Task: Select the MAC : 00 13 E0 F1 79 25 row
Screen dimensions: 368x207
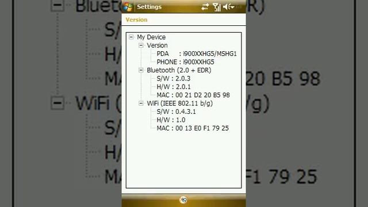Action: pos(193,128)
